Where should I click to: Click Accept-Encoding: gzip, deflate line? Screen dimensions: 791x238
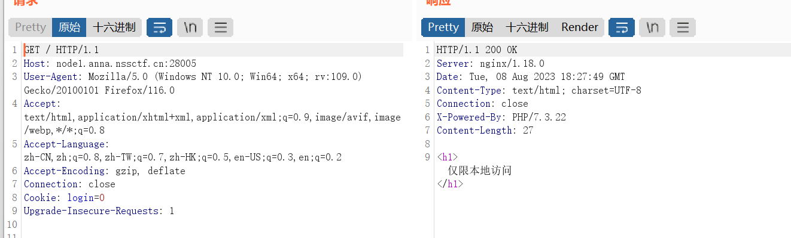(105, 171)
